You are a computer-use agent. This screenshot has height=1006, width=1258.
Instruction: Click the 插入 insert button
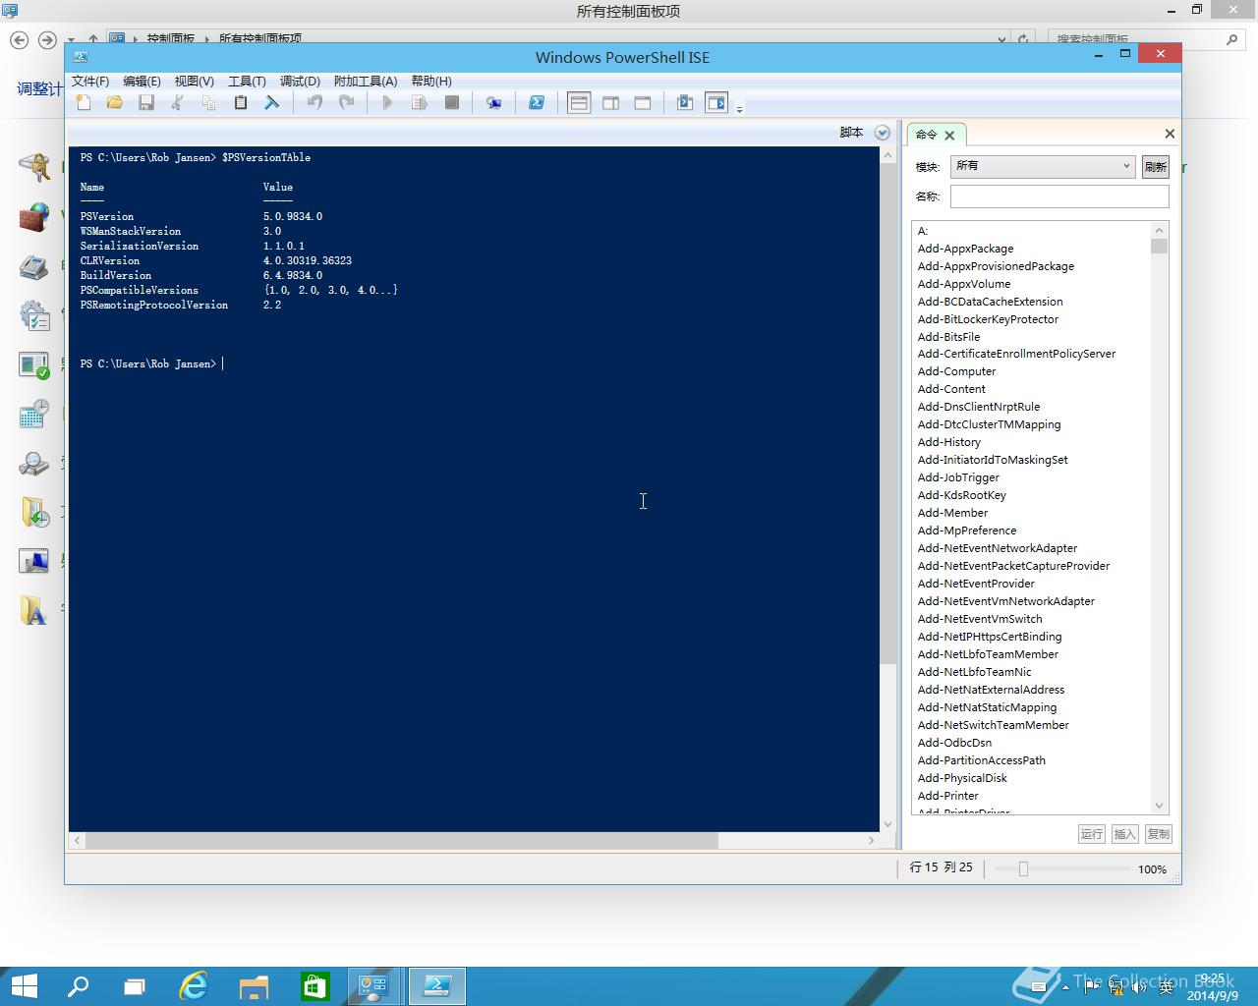coord(1125,834)
